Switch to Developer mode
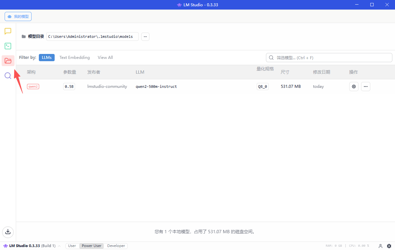This screenshot has width=395, height=250. pos(116,246)
